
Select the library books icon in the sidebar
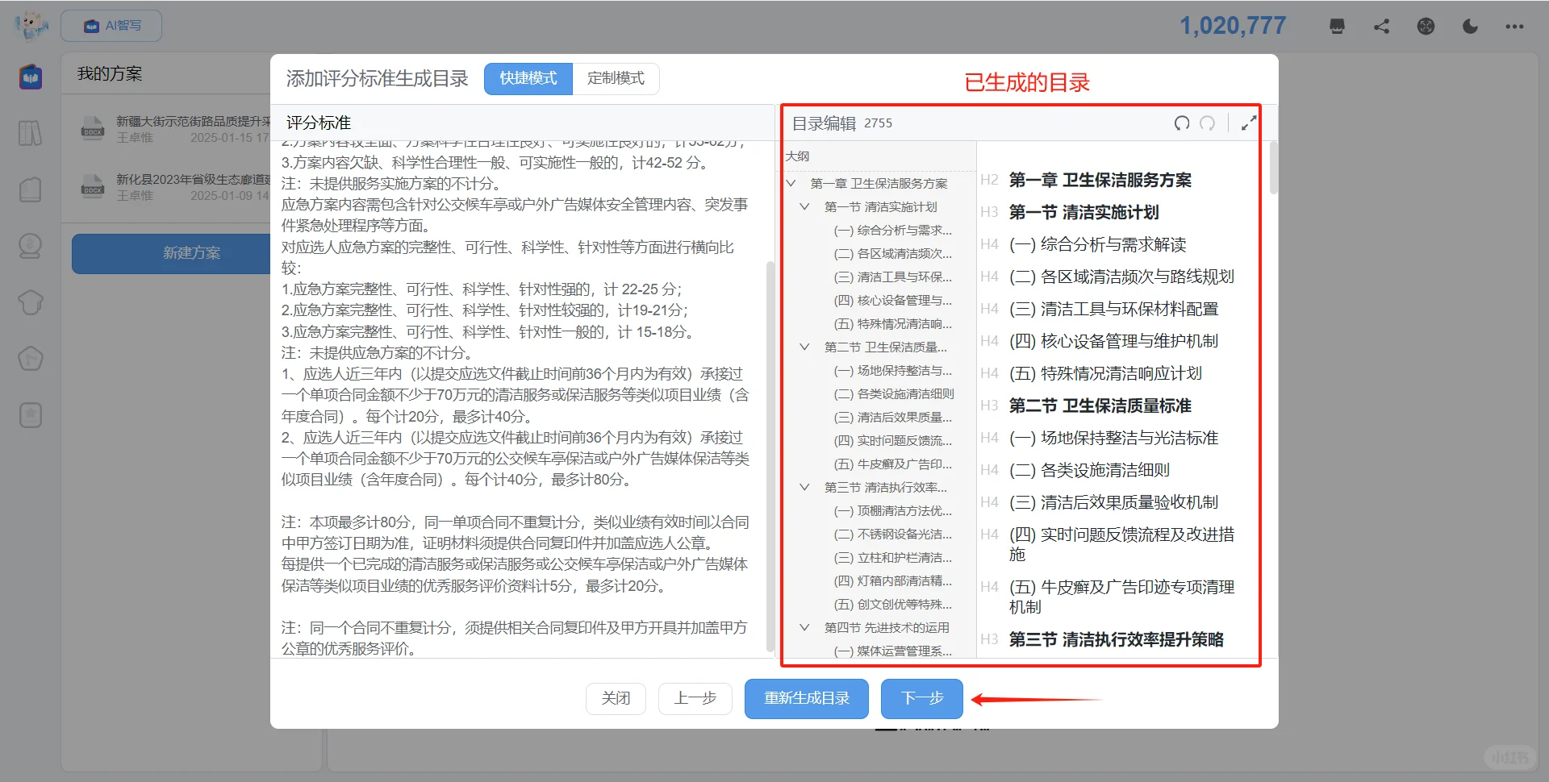coord(30,133)
